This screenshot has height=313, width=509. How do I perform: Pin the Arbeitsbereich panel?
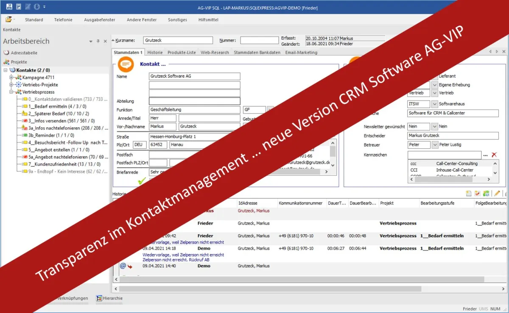(98, 42)
